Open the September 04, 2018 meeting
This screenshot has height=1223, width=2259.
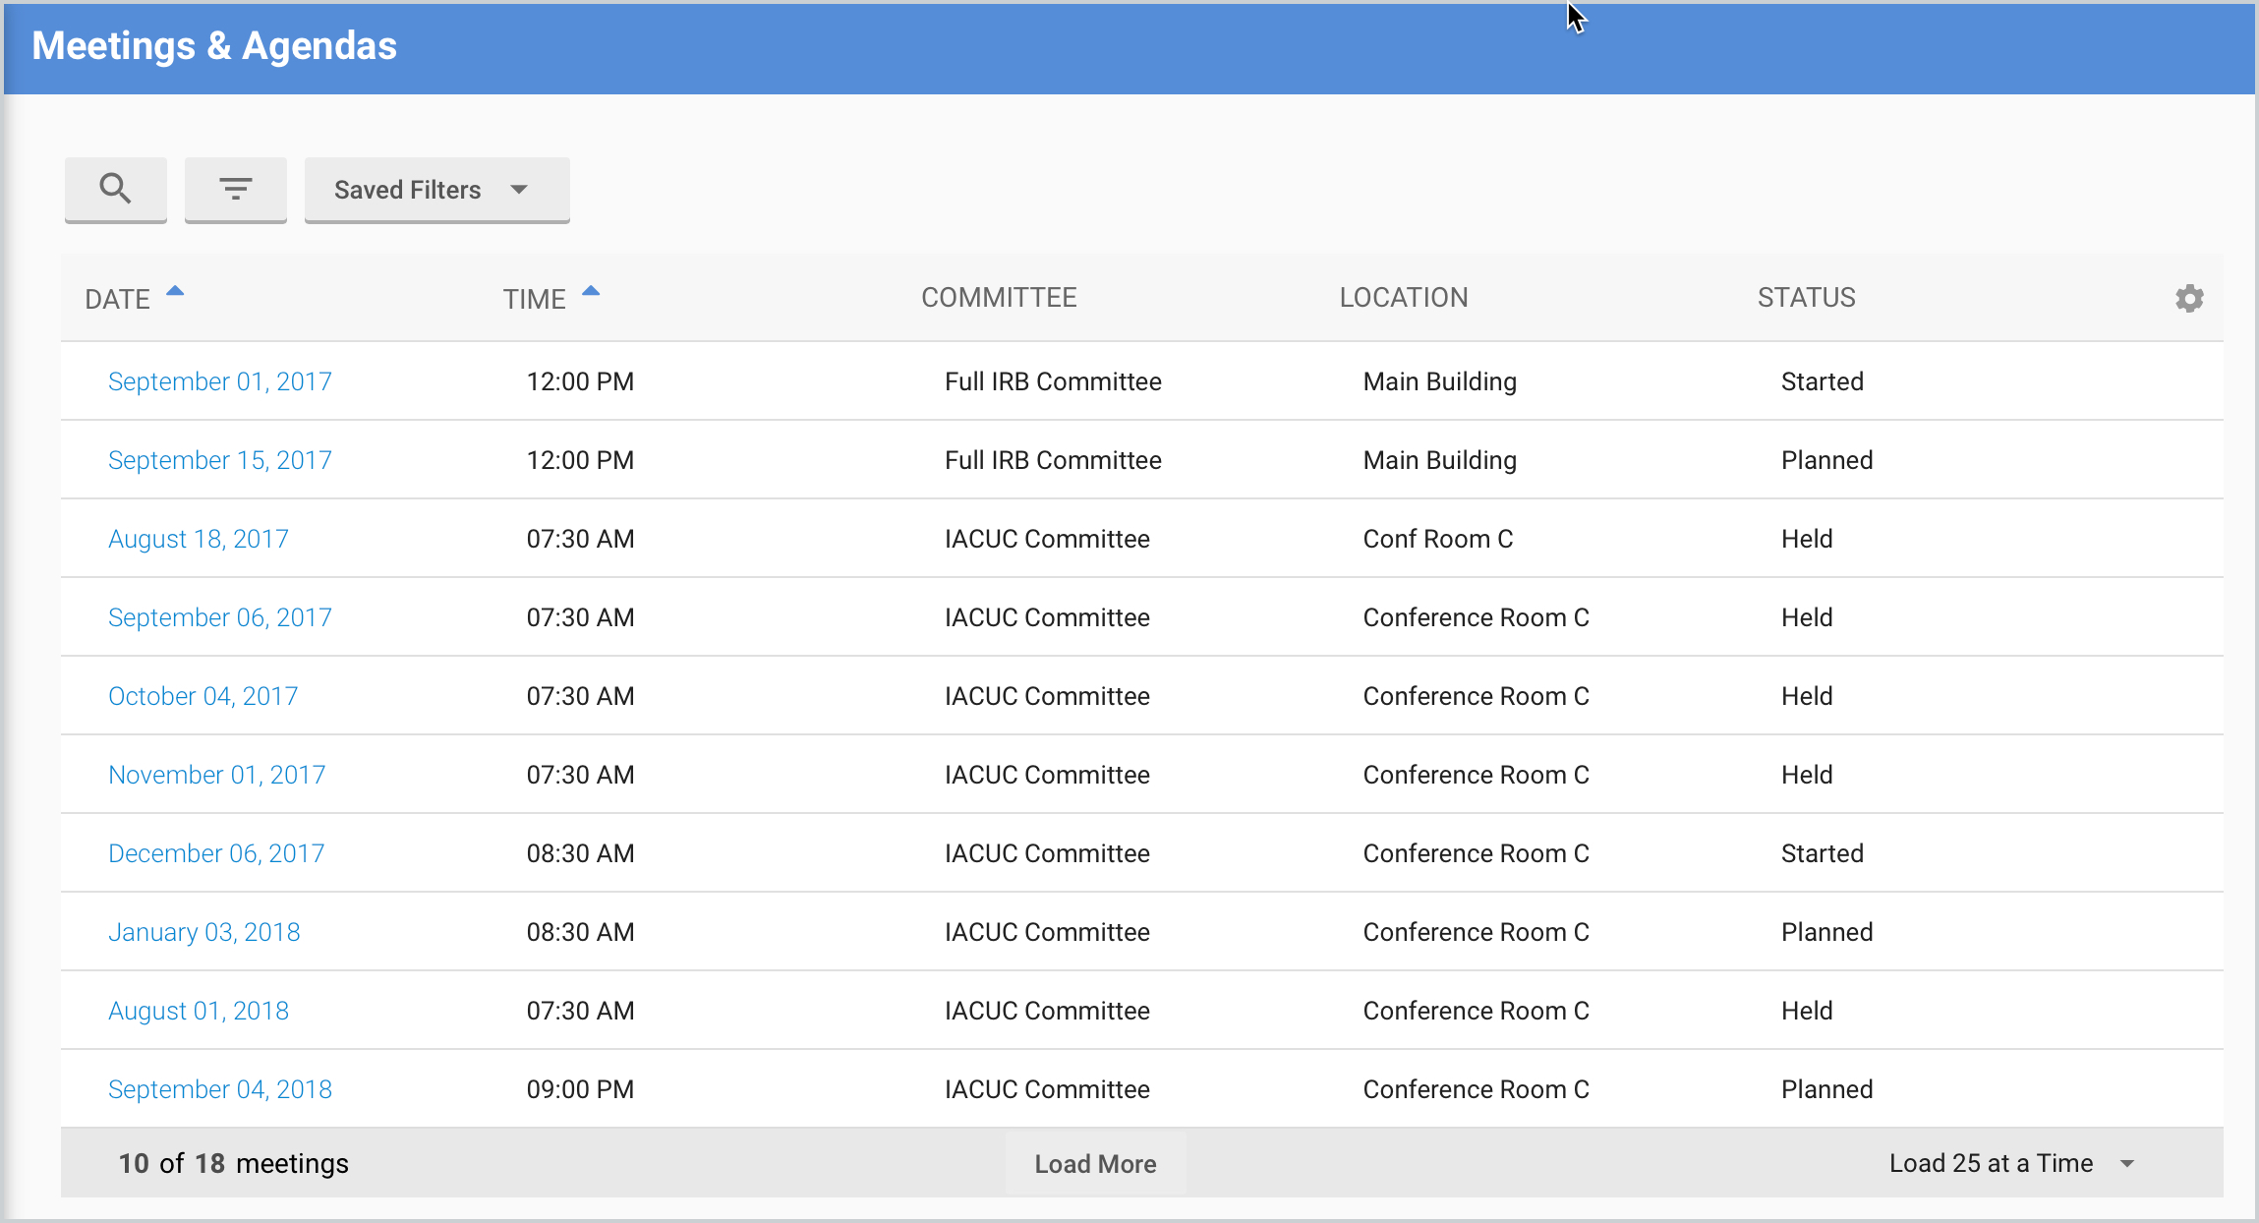point(219,1089)
